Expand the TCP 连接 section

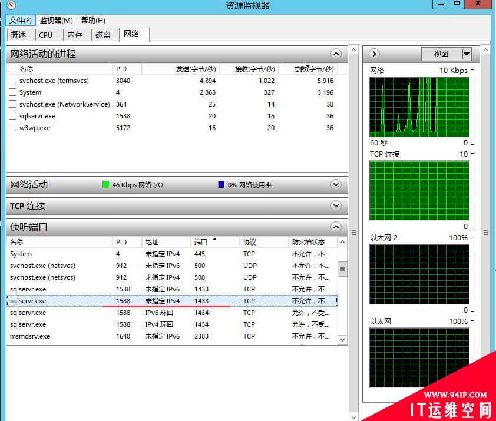tap(336, 206)
